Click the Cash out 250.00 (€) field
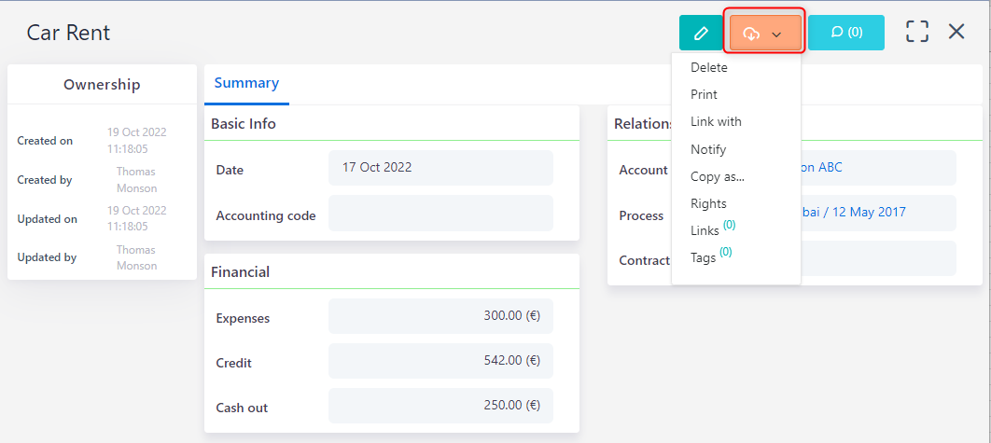The image size is (991, 443). [440, 406]
